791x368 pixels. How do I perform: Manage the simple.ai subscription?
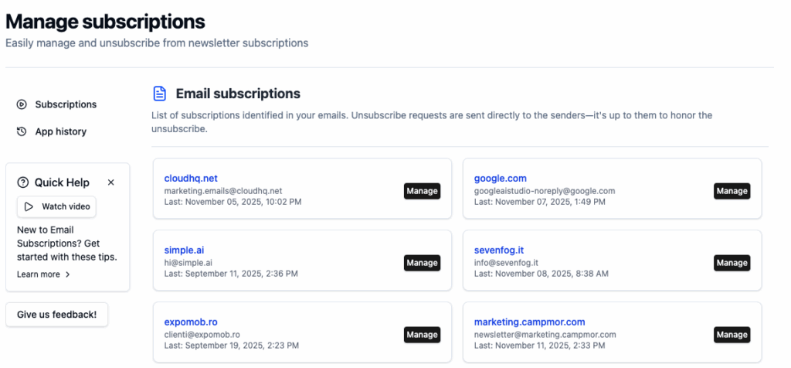click(x=422, y=263)
